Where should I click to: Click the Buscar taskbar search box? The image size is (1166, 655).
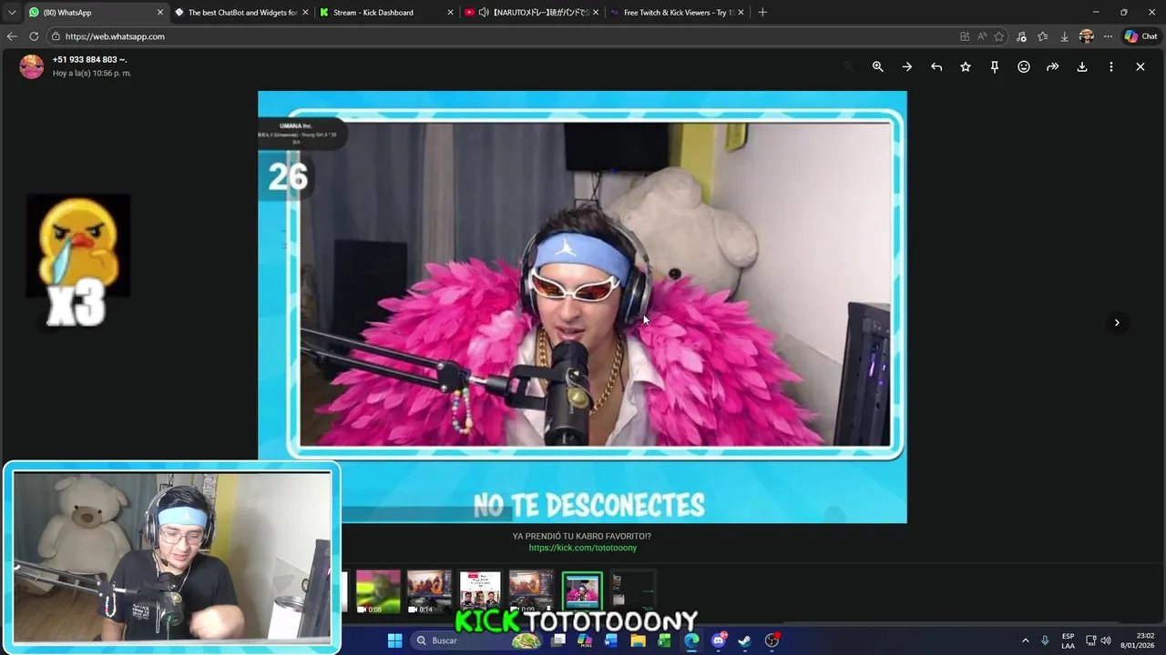pyautogui.click(x=478, y=640)
